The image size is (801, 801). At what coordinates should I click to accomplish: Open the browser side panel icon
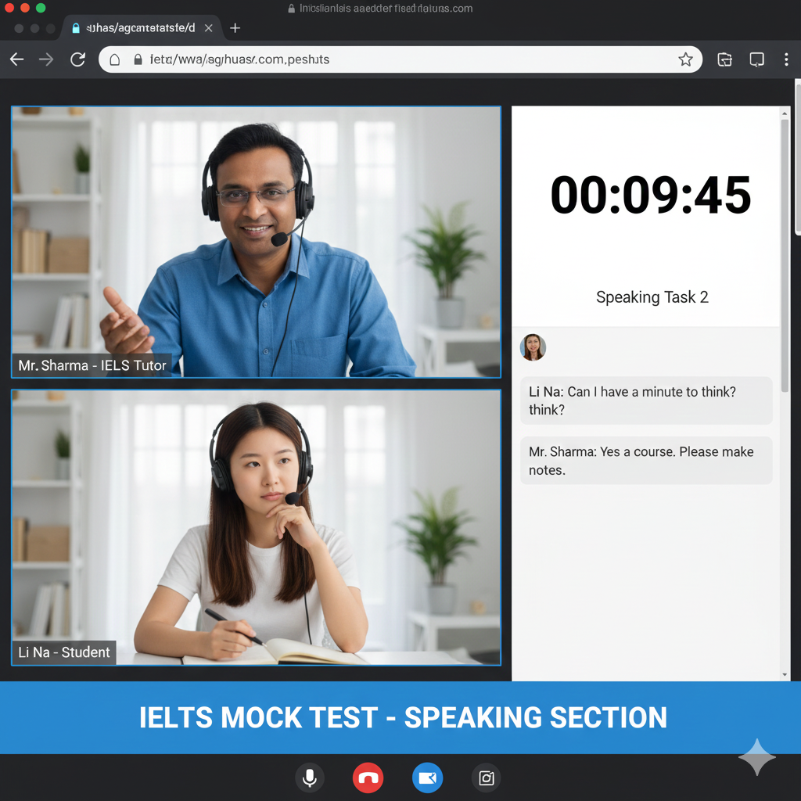click(756, 59)
